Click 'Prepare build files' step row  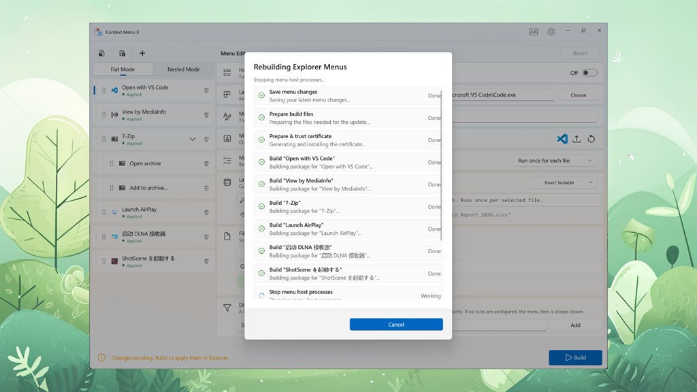coord(348,118)
